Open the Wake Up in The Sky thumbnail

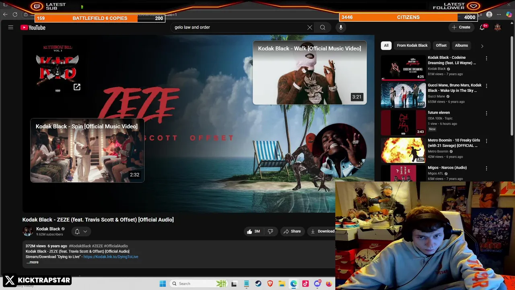pyautogui.click(x=403, y=95)
